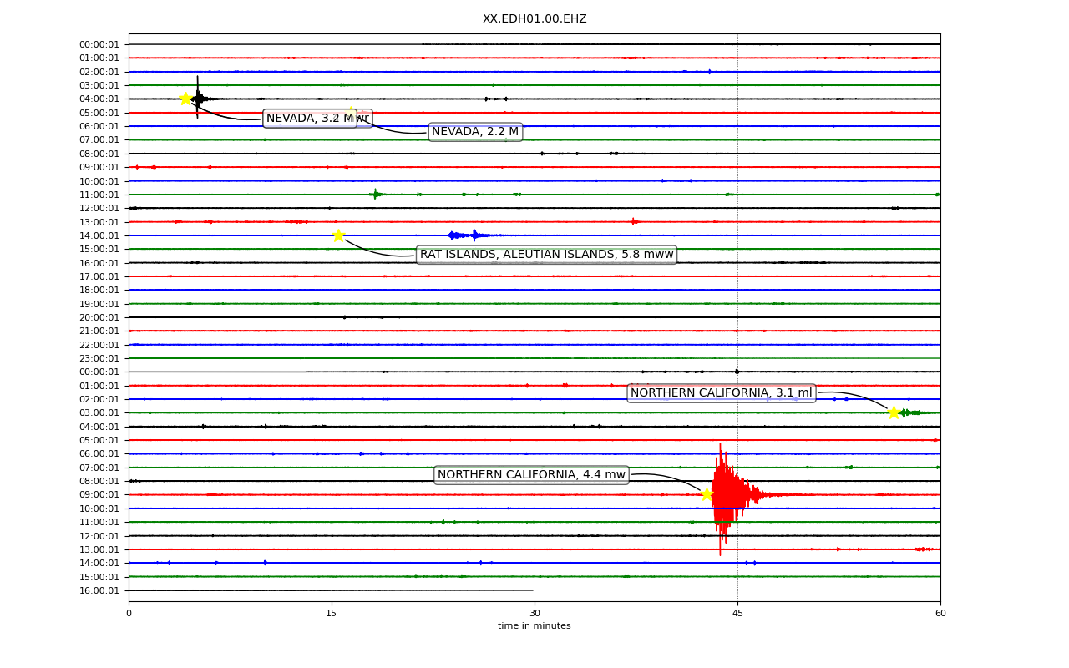
Task: Click the 09:00:01 lower trace time label
Action: coord(99,494)
